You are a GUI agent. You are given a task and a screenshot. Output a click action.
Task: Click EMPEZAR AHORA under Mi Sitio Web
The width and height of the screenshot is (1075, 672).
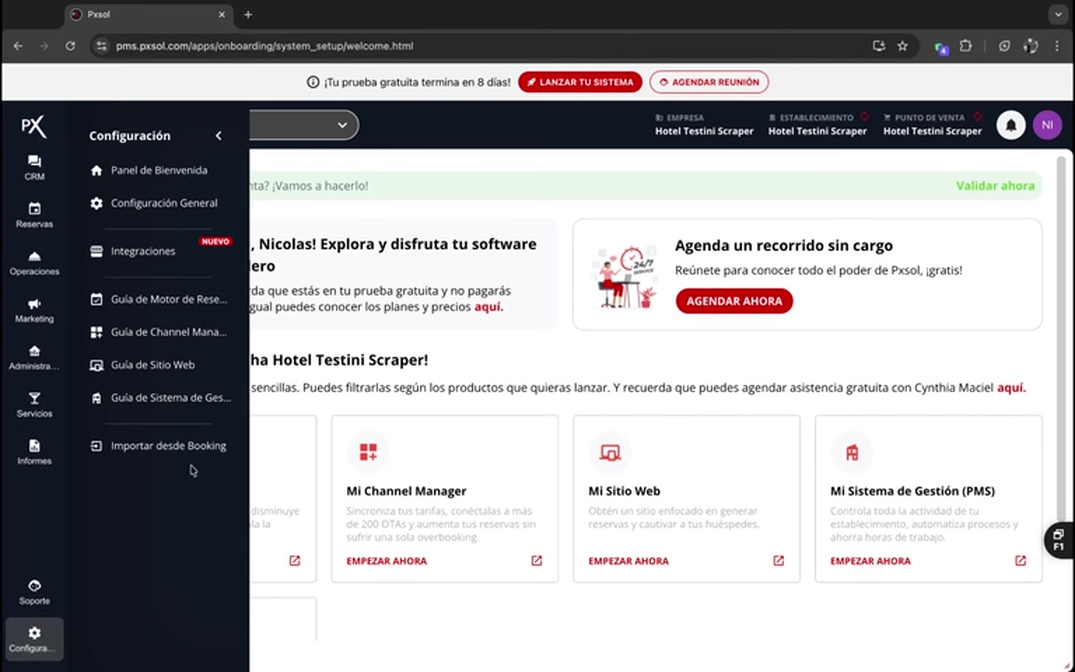(x=628, y=560)
